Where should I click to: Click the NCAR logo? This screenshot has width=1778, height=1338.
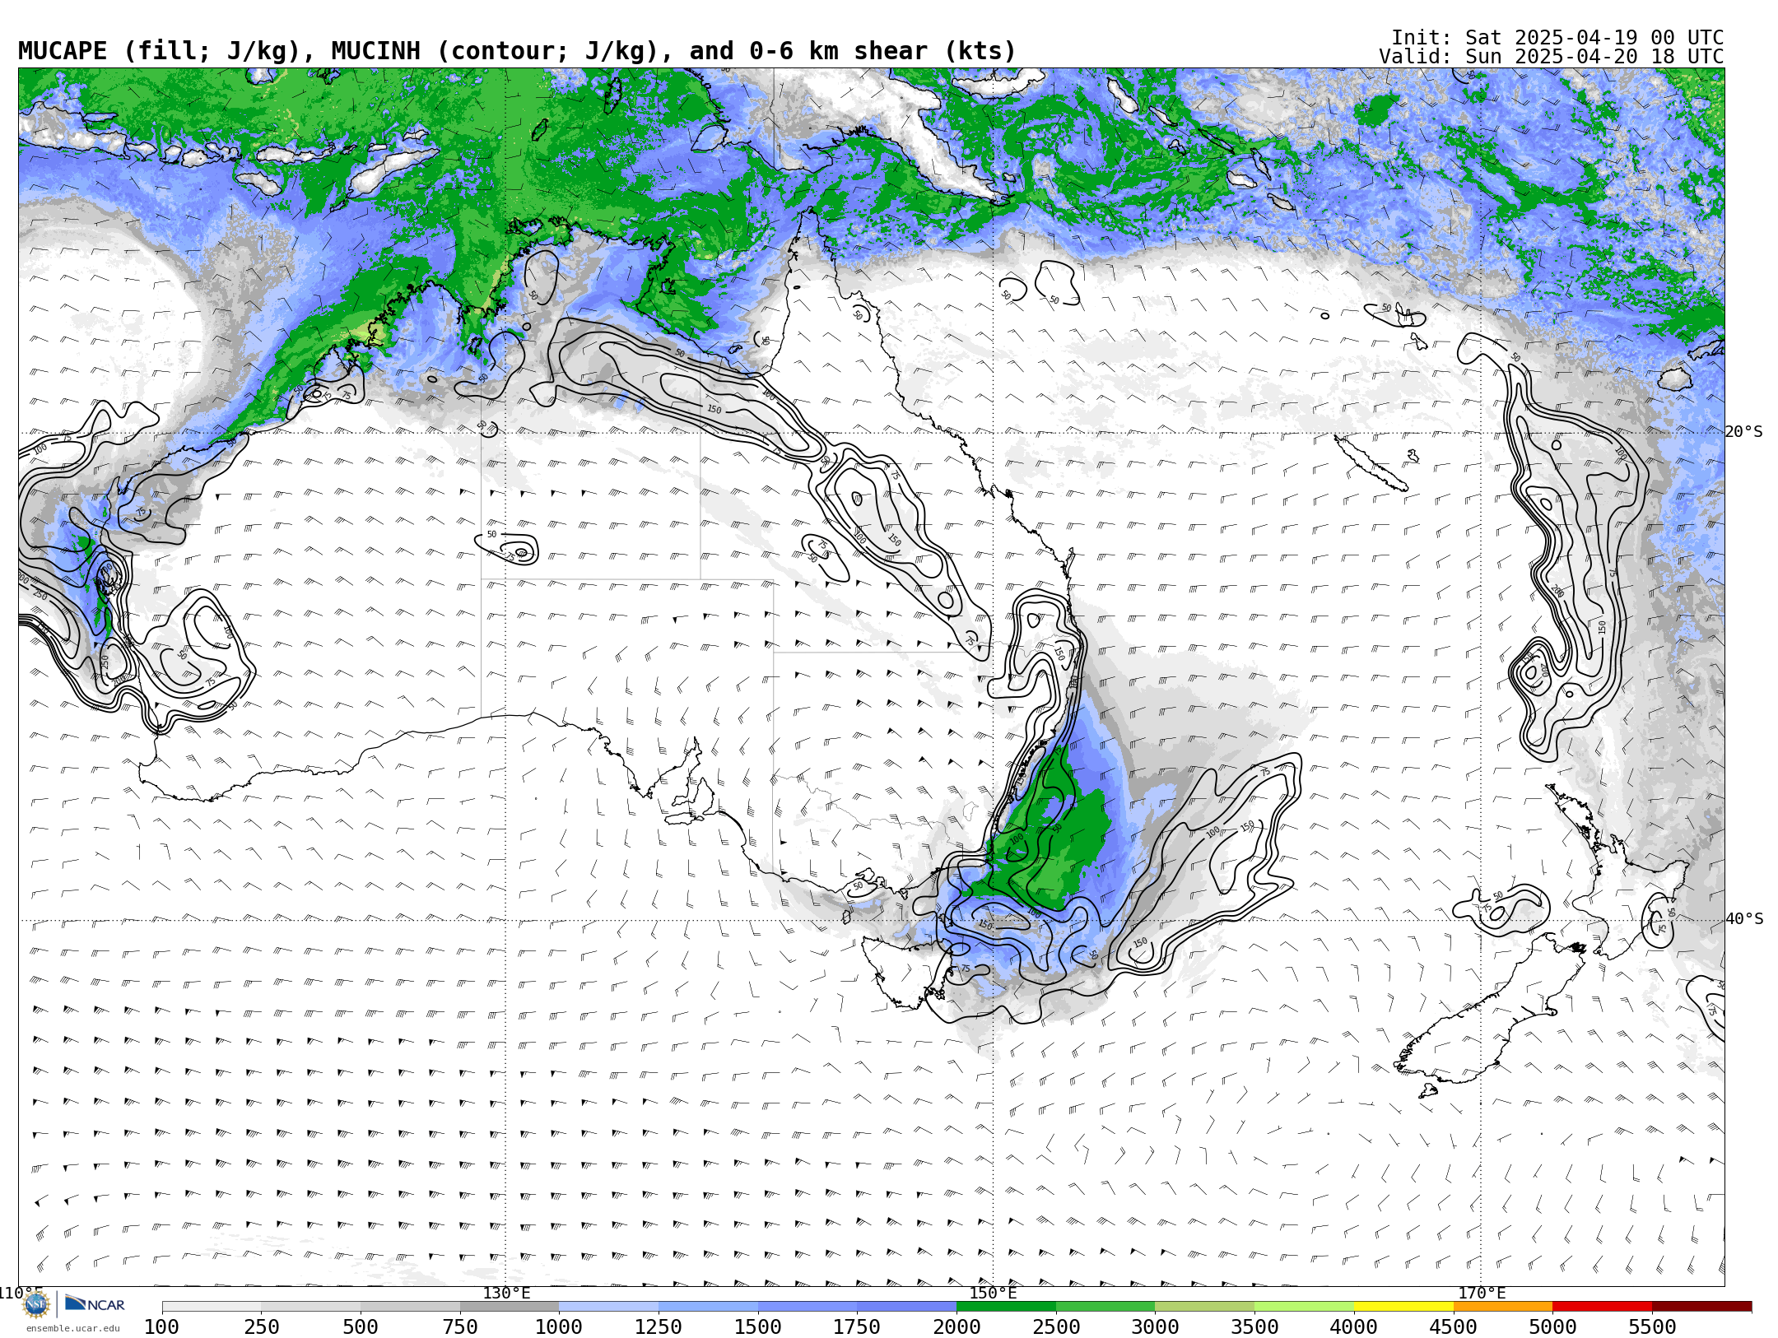click(95, 1303)
